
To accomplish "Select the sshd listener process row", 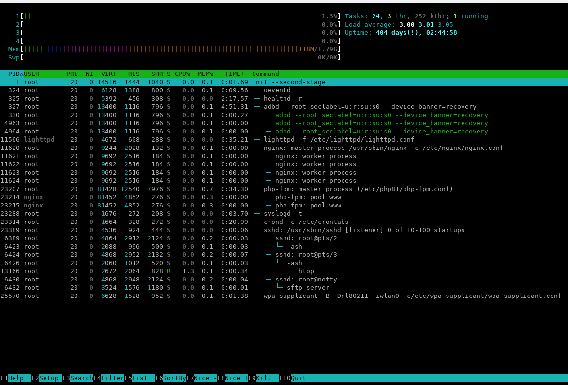I will point(284,230).
